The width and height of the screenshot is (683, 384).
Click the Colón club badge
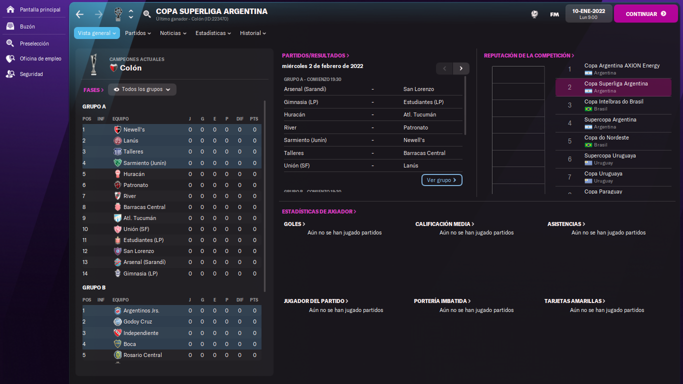[x=113, y=68]
